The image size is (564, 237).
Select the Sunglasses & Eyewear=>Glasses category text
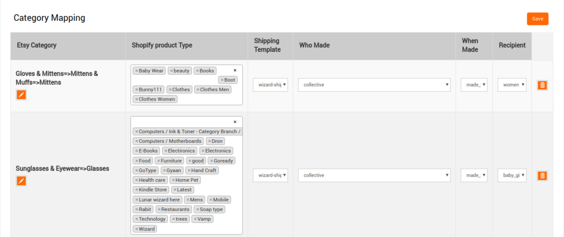coord(62,168)
